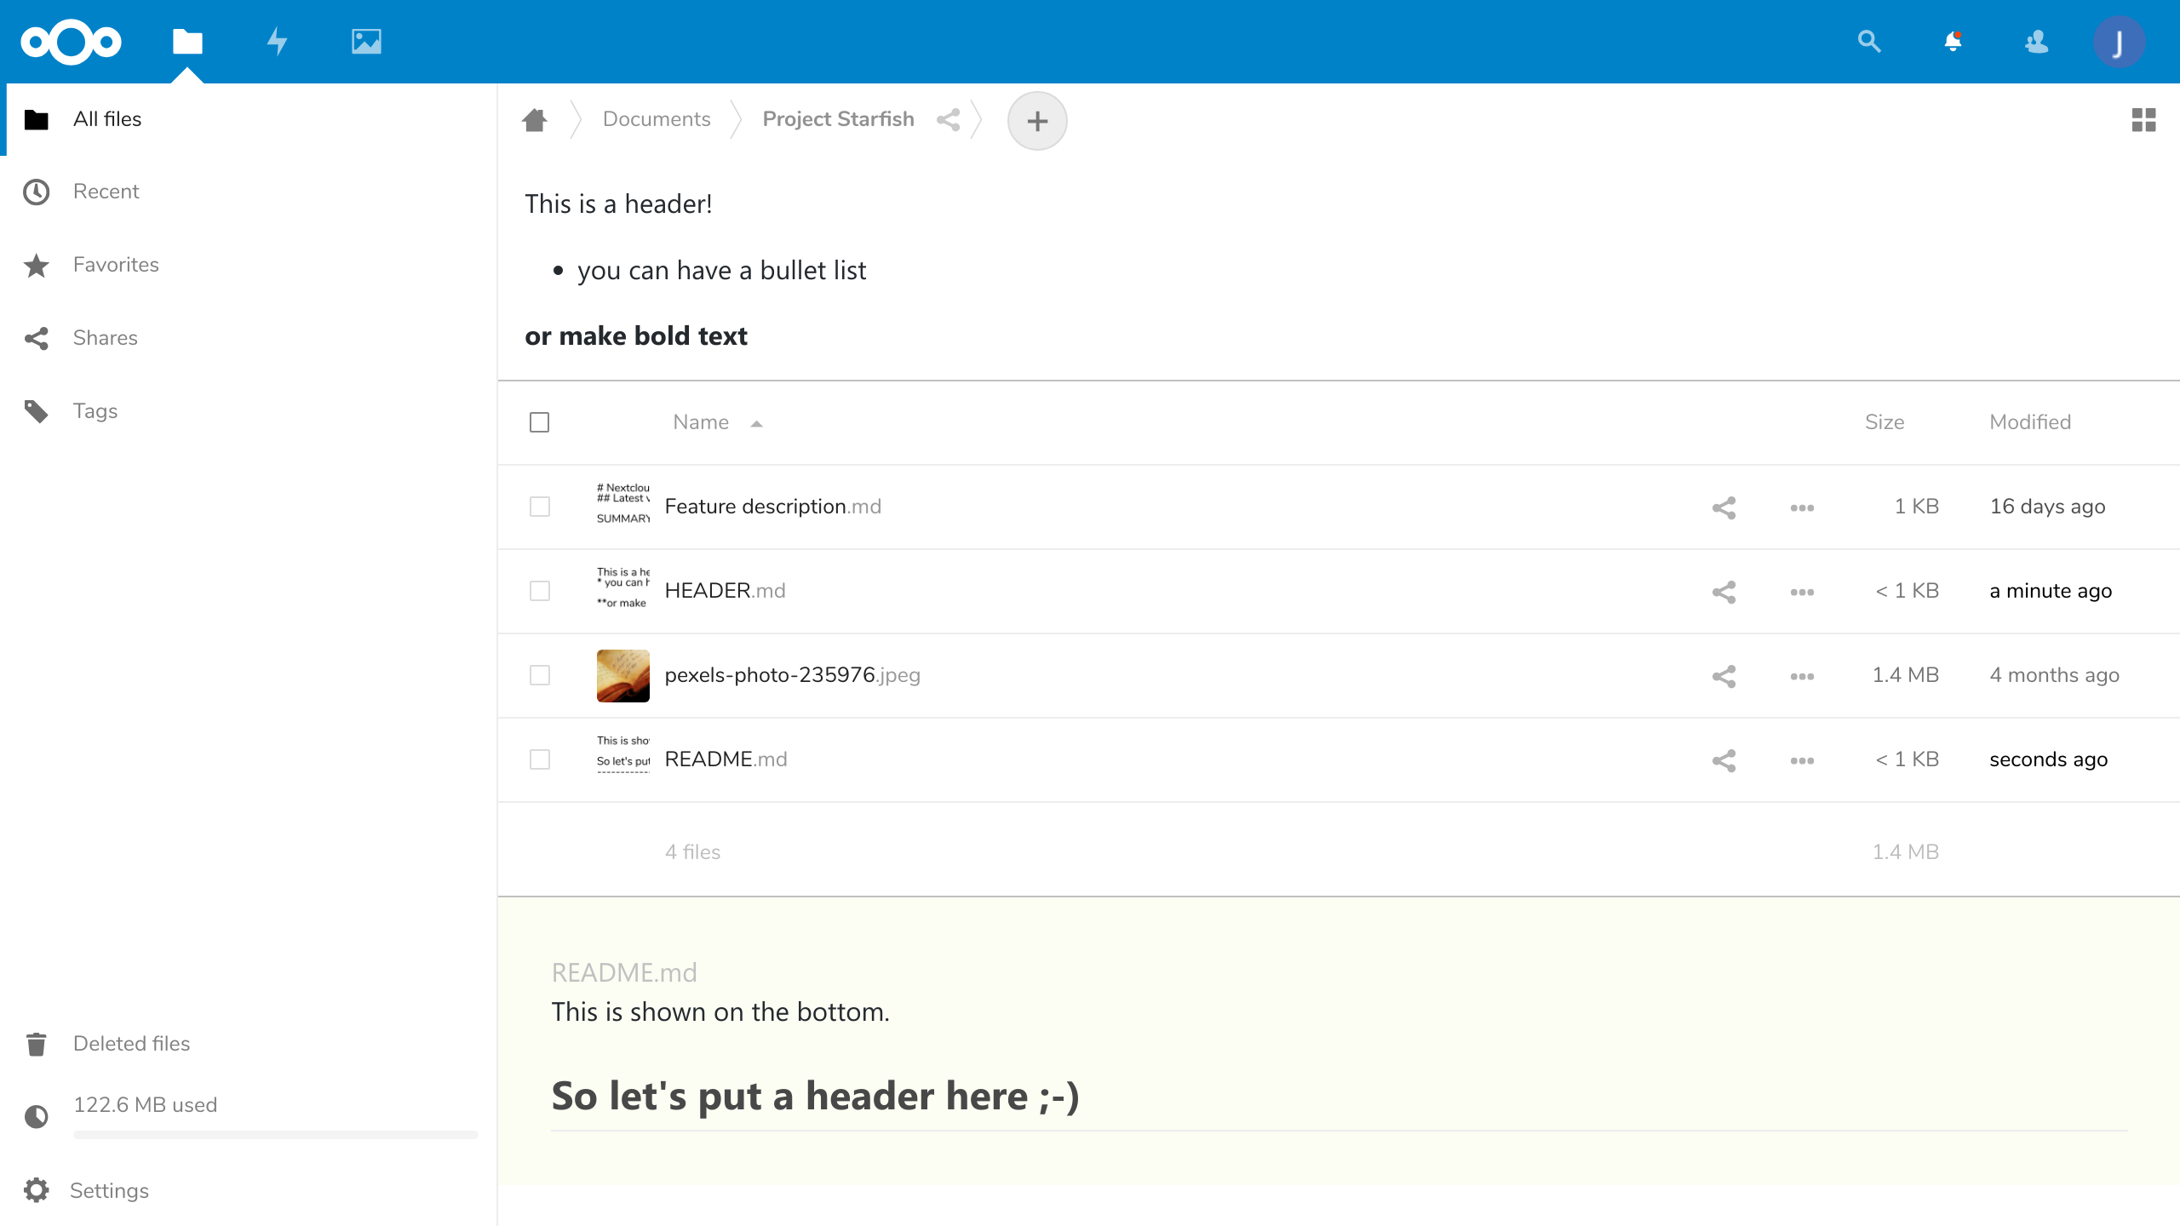
Task: Share HEADER.md file
Action: pyautogui.click(x=1724, y=592)
